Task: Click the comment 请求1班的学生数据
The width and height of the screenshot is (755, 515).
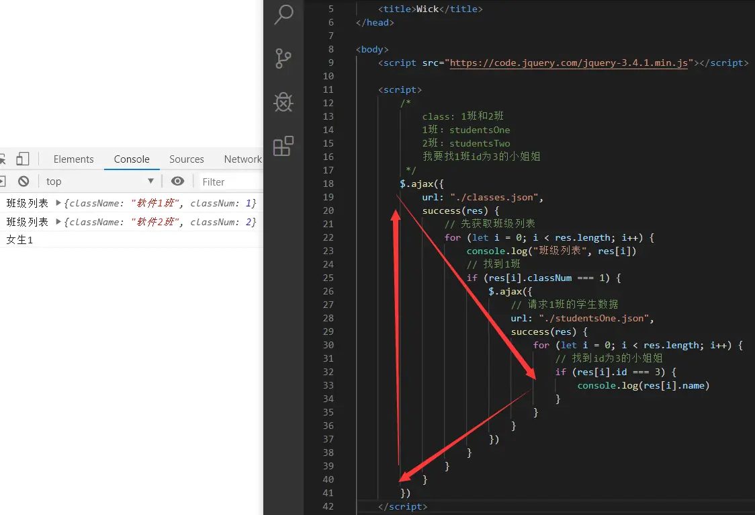Action: point(564,305)
